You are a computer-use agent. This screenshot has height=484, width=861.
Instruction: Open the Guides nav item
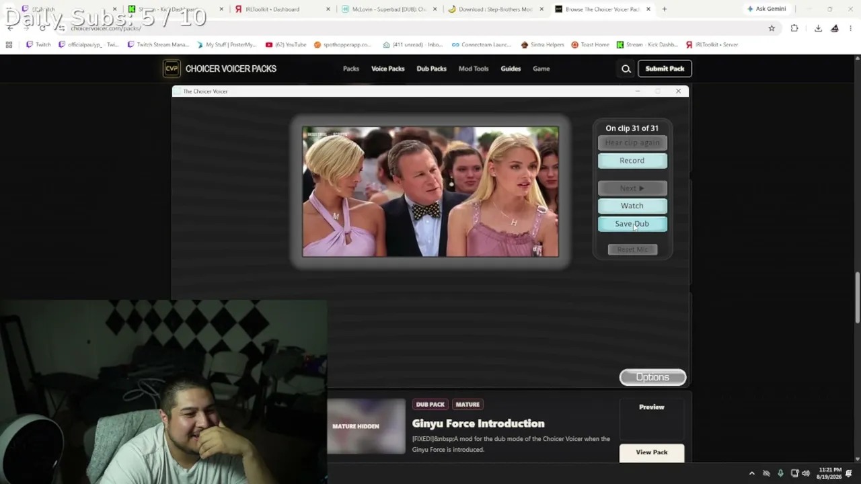click(x=511, y=69)
